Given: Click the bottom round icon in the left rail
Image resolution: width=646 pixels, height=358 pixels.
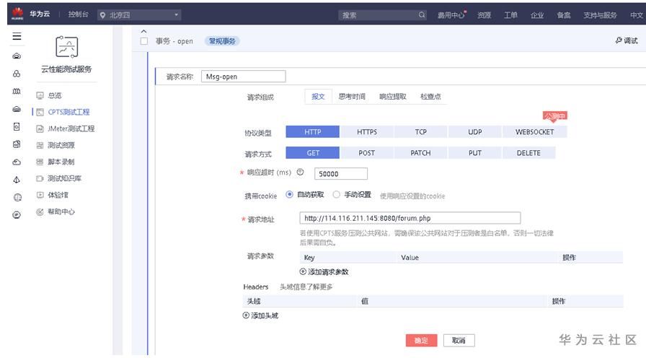Looking at the screenshot, I should point(17,215).
